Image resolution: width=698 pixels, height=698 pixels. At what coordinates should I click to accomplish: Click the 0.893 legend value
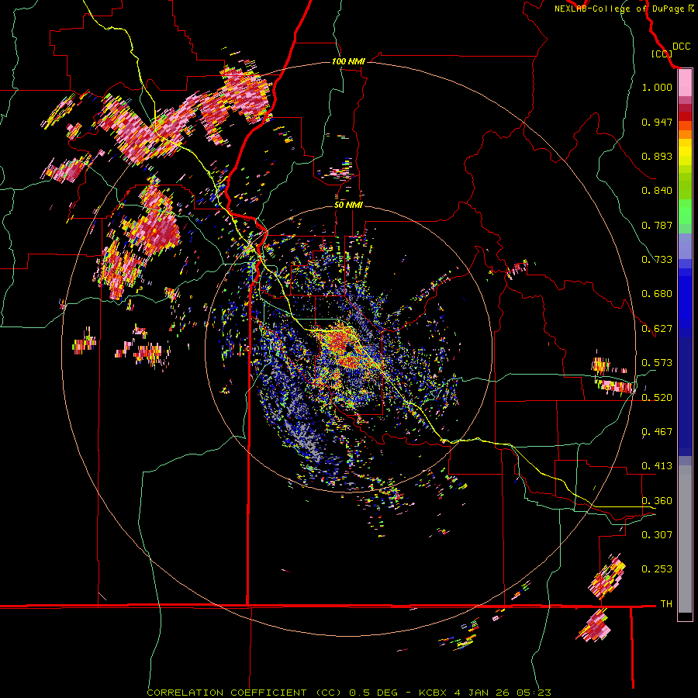[657, 156]
